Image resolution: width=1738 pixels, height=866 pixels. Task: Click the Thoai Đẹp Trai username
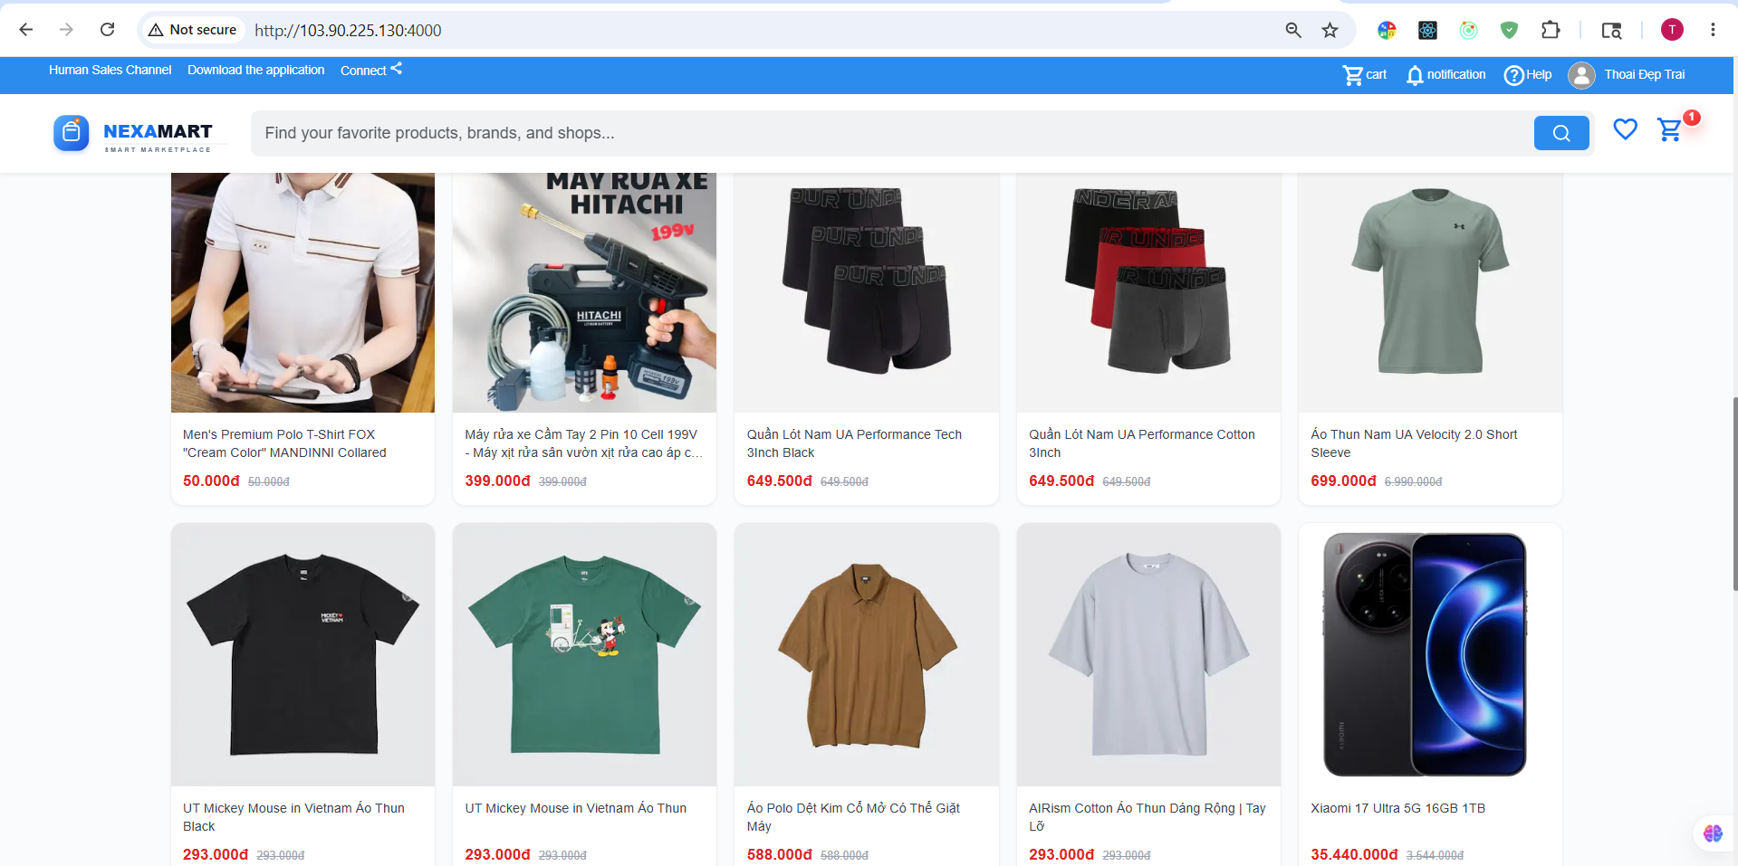(x=1645, y=75)
